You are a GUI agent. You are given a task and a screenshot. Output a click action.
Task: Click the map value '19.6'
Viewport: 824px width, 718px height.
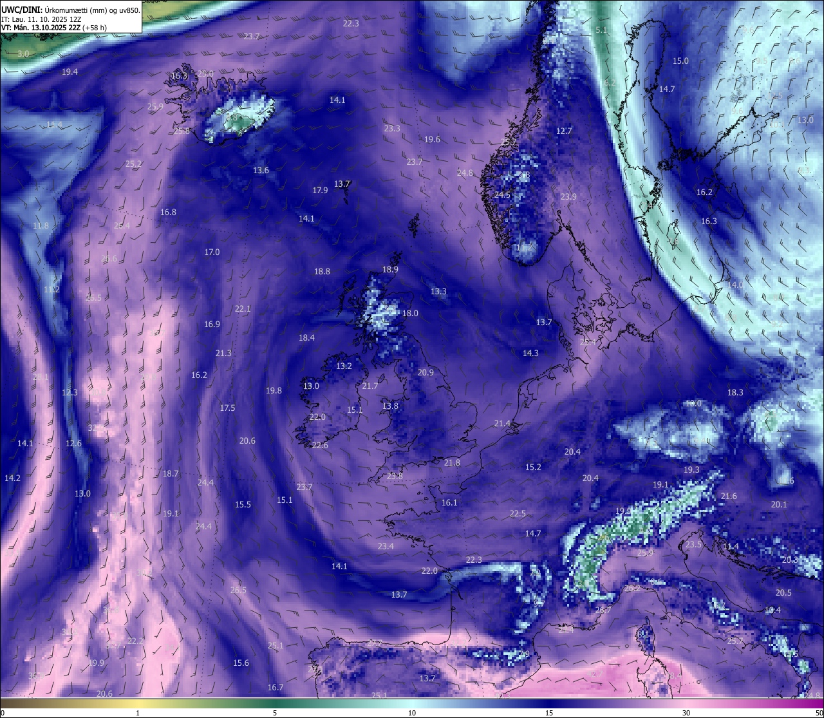[433, 140]
